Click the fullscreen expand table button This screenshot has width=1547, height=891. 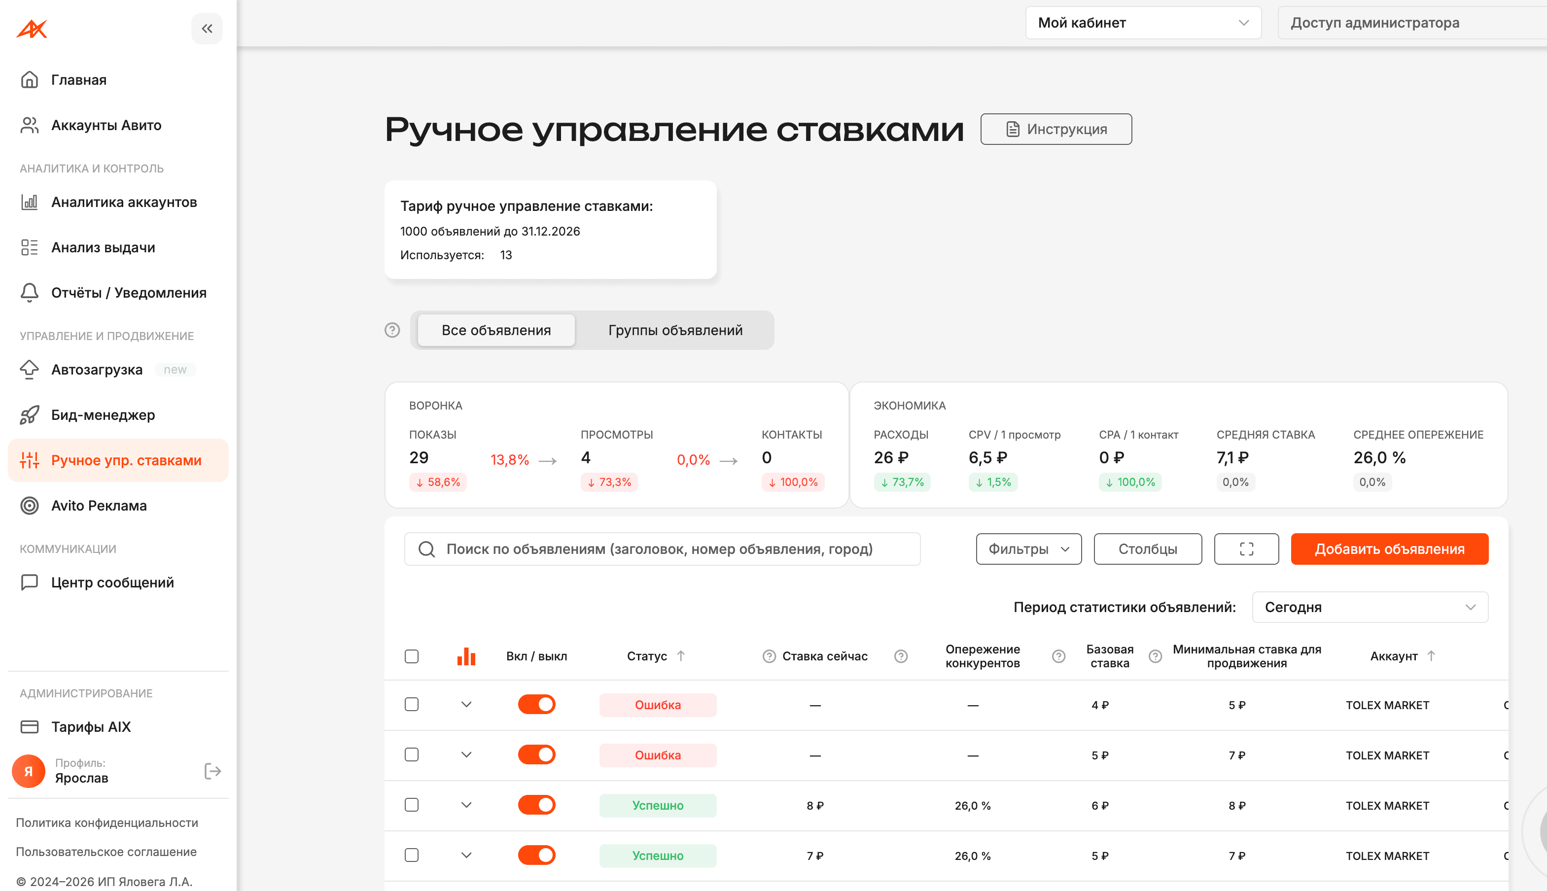1246,549
